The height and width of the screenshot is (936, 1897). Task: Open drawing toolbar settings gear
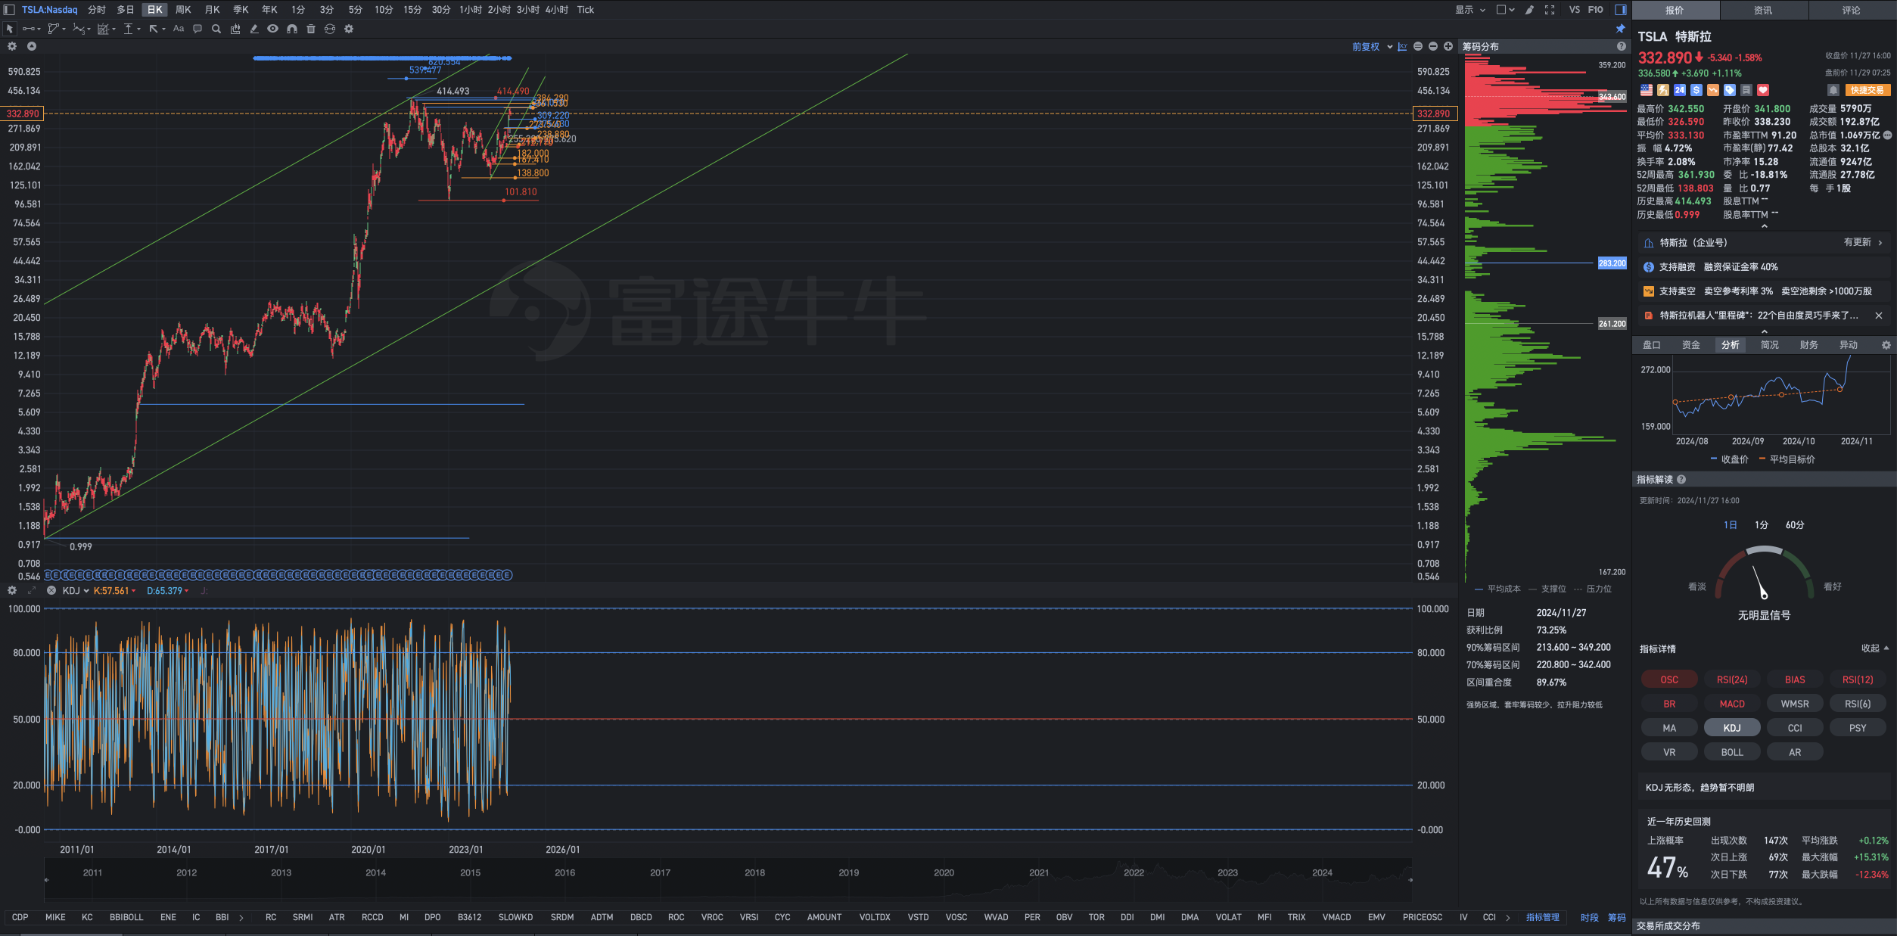349,29
